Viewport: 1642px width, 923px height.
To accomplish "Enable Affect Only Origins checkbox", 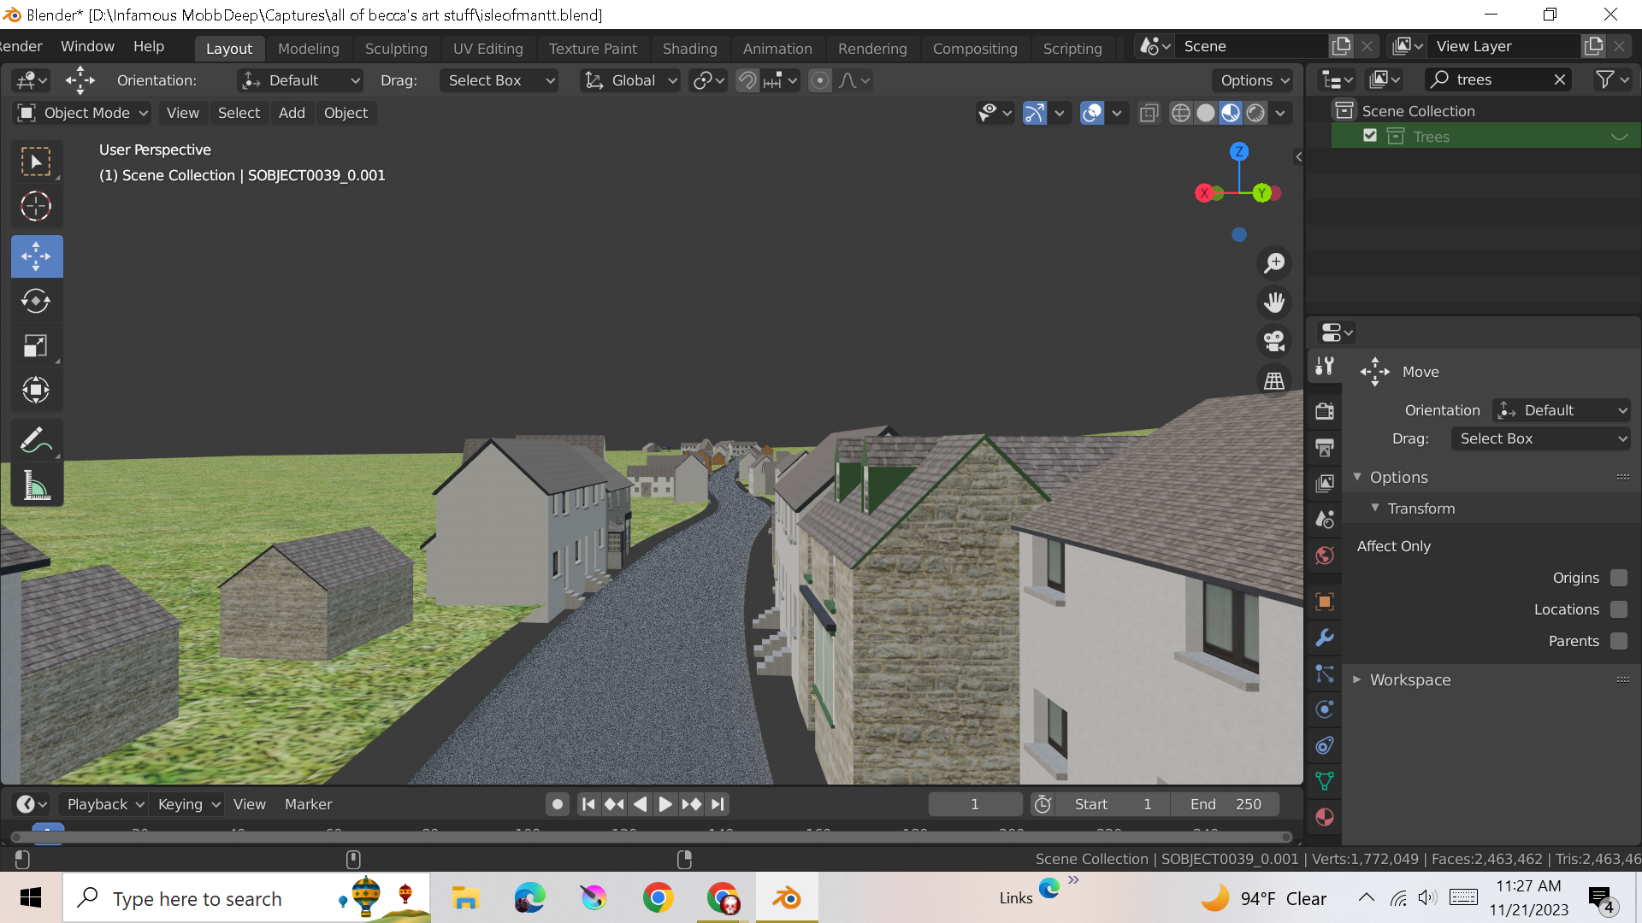I will pyautogui.click(x=1618, y=578).
